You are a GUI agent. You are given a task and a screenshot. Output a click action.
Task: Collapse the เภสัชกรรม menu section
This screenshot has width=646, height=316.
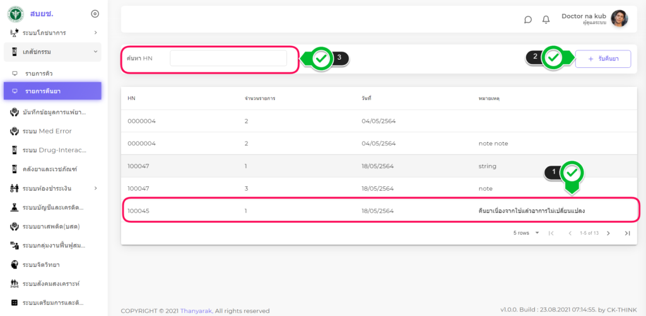tap(95, 52)
